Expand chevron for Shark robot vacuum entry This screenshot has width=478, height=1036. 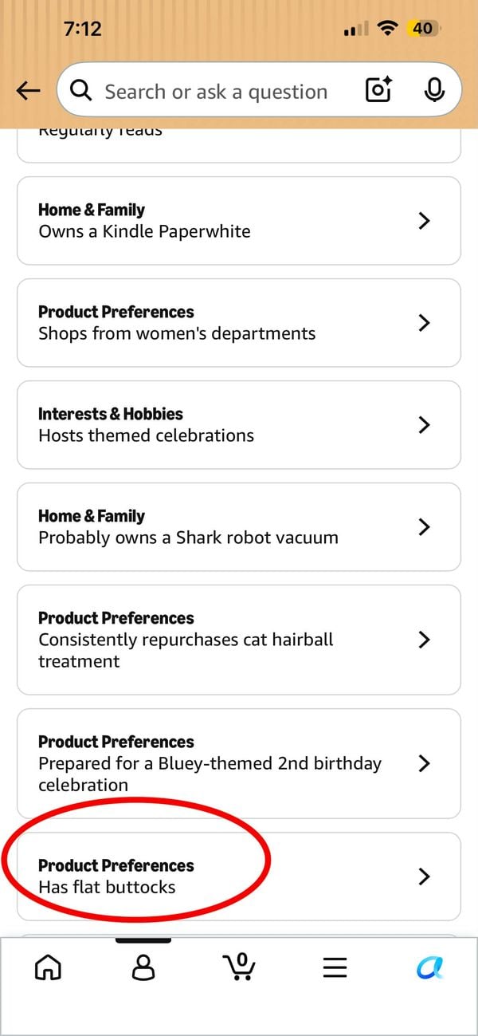(425, 527)
